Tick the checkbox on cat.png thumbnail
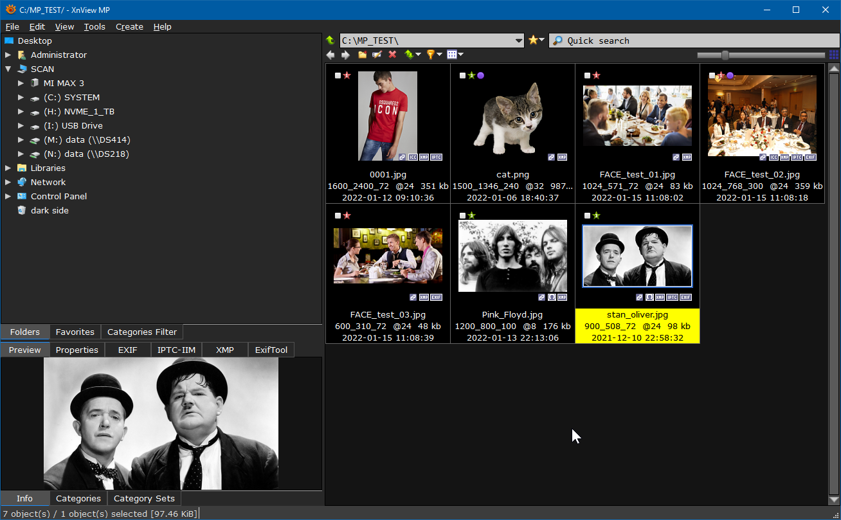The height and width of the screenshot is (520, 841). click(x=462, y=75)
